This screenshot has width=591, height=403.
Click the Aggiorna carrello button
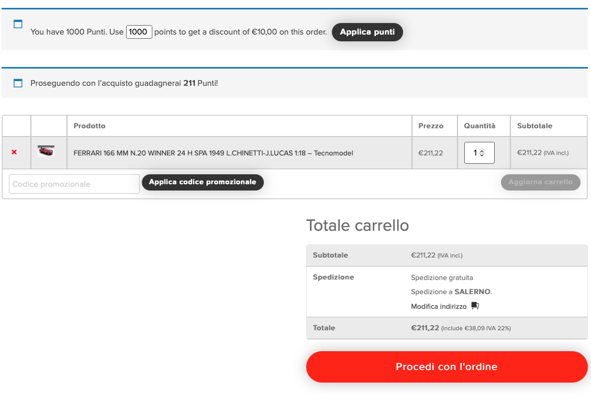[541, 182]
